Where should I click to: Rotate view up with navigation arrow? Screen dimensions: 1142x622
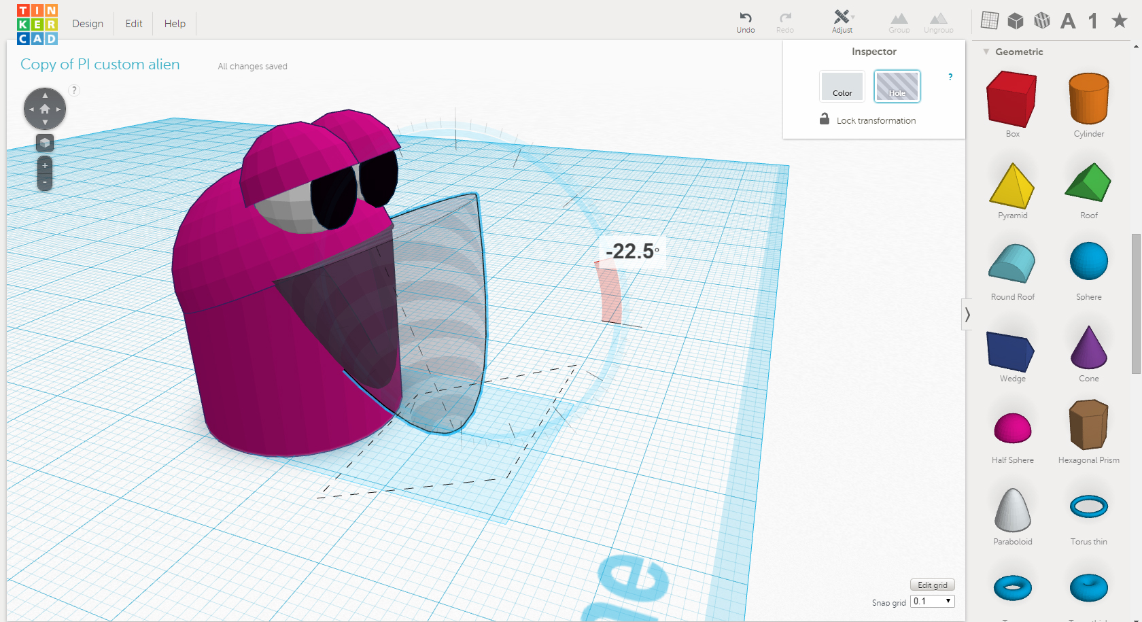[x=45, y=95]
